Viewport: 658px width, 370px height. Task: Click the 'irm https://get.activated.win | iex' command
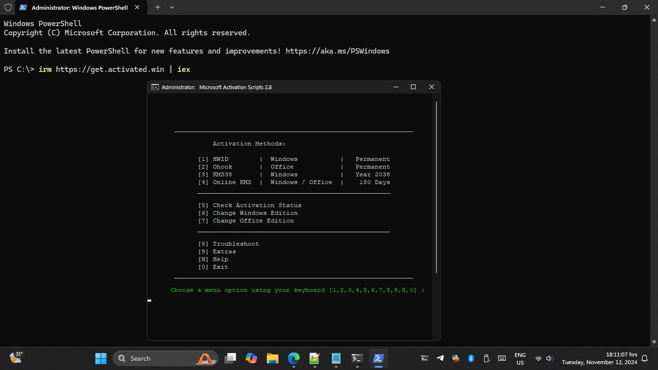point(115,69)
